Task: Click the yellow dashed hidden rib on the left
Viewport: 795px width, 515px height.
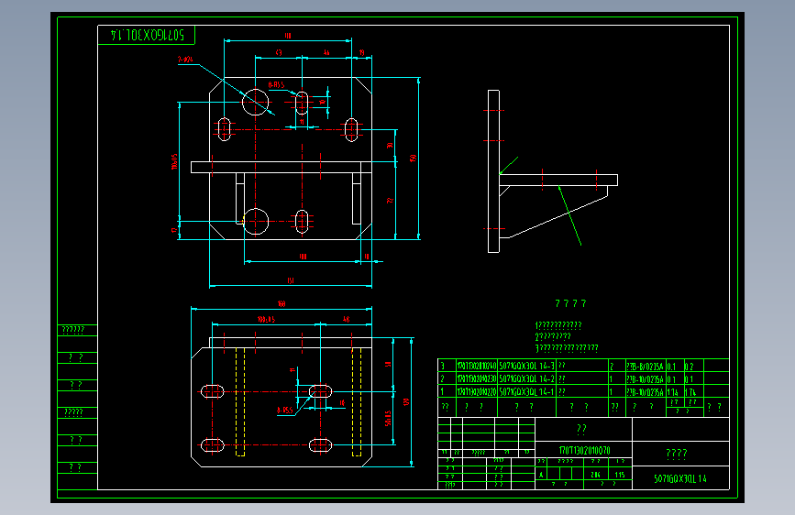Action: click(x=240, y=401)
